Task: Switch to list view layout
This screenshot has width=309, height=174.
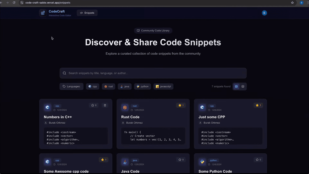Action: click(x=243, y=86)
